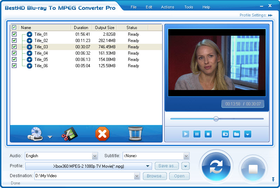
Task: Click the Browse... button
Action: 155,176
